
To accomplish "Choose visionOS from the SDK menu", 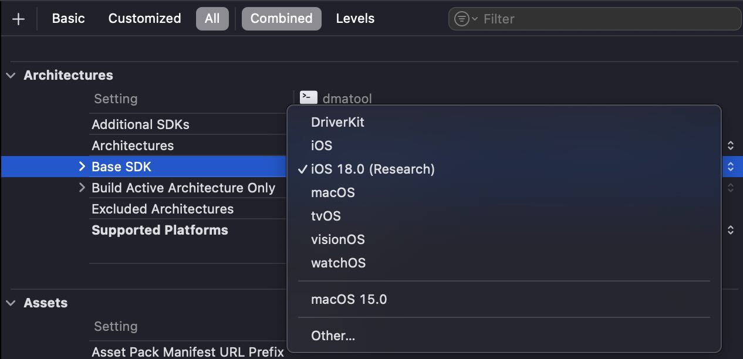I will [x=504, y=239].
